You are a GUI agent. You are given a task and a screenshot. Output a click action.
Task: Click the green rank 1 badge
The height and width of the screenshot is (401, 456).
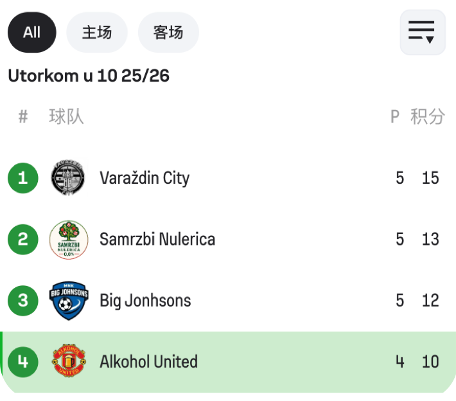click(23, 178)
